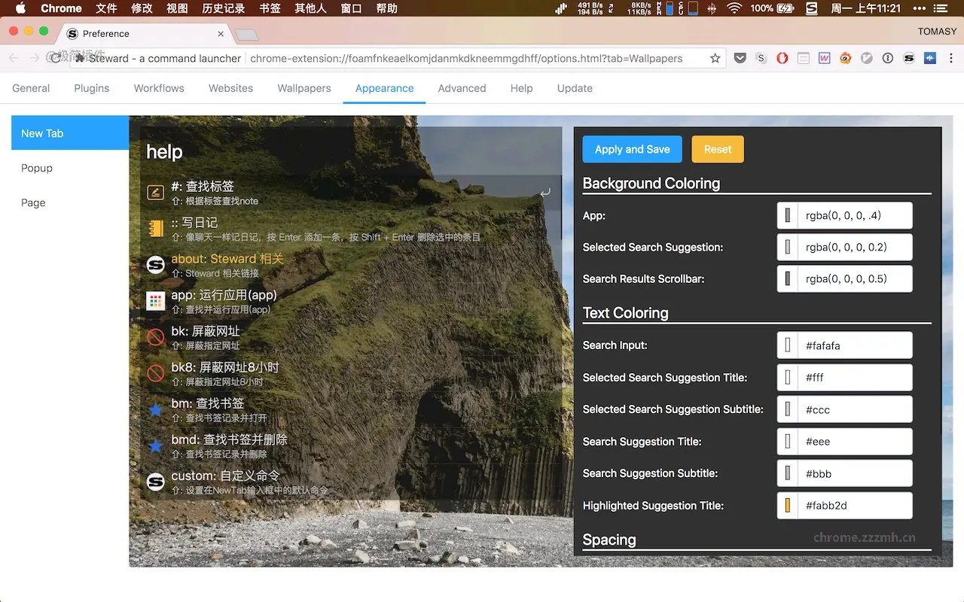The height and width of the screenshot is (602, 964).
Task: Open the Pocket extension icon in toolbar
Action: [740, 57]
